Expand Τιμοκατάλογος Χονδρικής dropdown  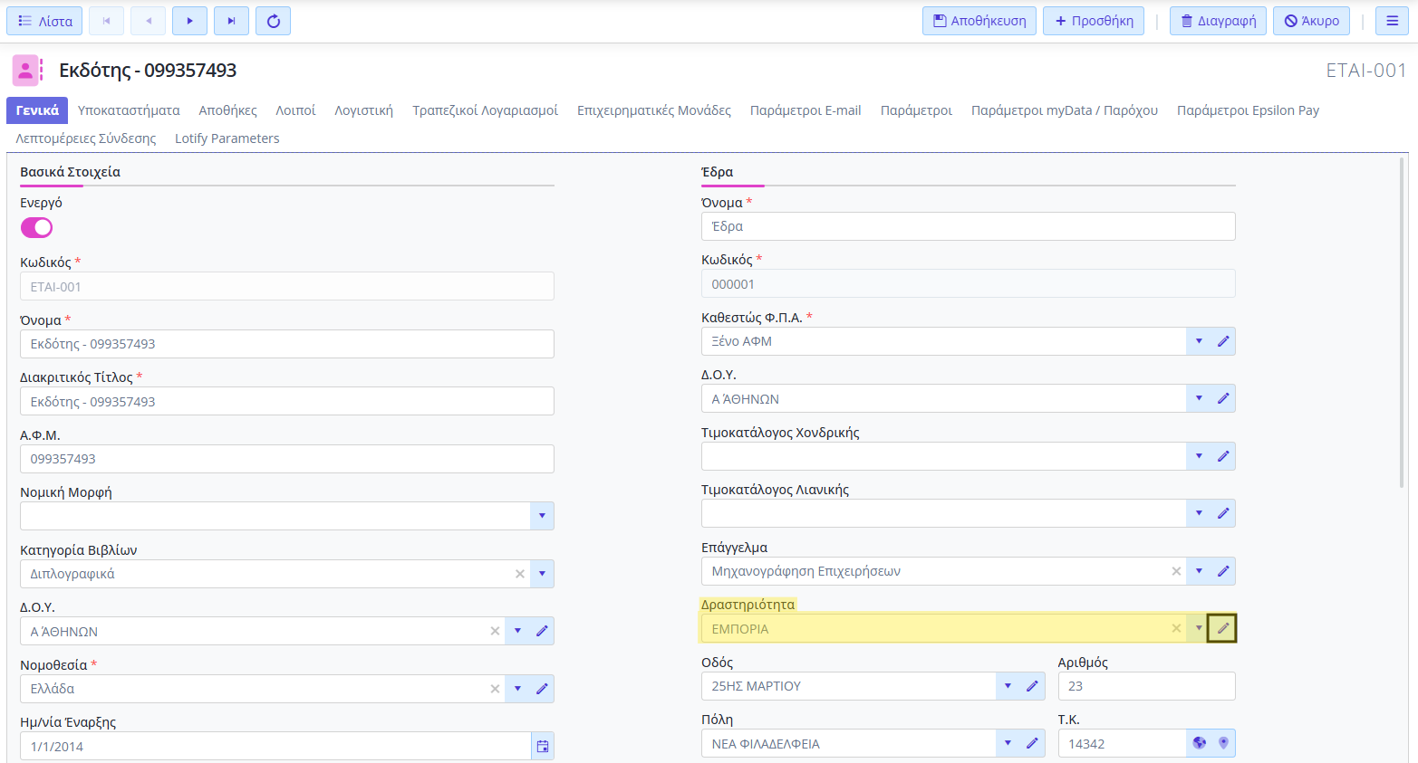pyautogui.click(x=1199, y=456)
